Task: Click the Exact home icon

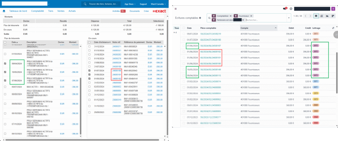Action: tap(4, 11)
